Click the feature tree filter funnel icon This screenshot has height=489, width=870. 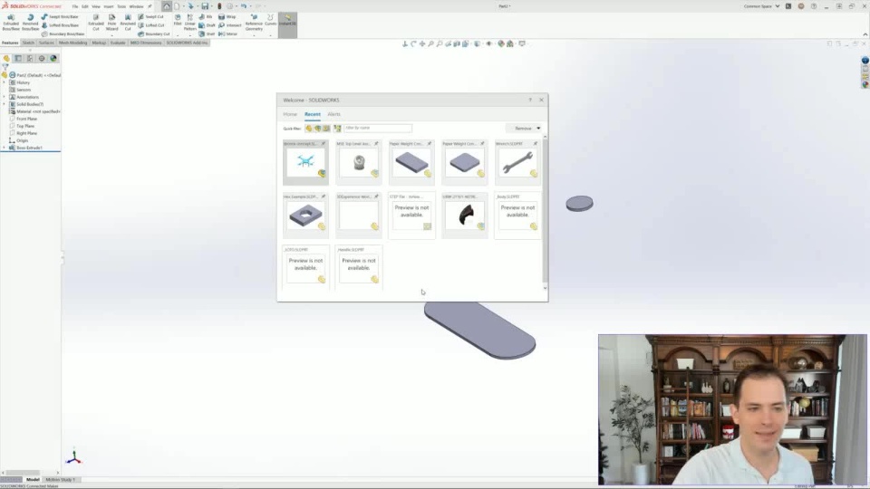coord(5,67)
